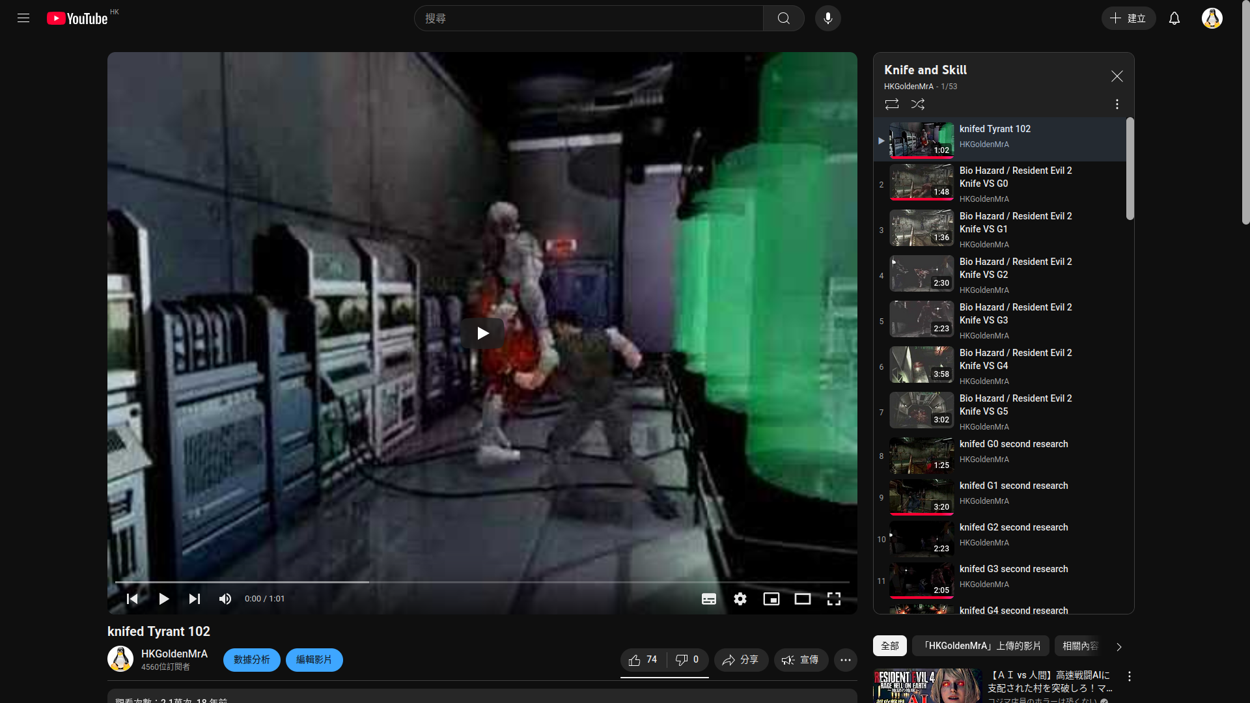Dislike the video with thumbs down
1250x703 pixels.
pyautogui.click(x=687, y=660)
